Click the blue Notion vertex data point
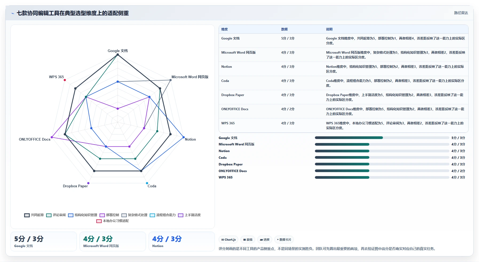 click(184, 137)
